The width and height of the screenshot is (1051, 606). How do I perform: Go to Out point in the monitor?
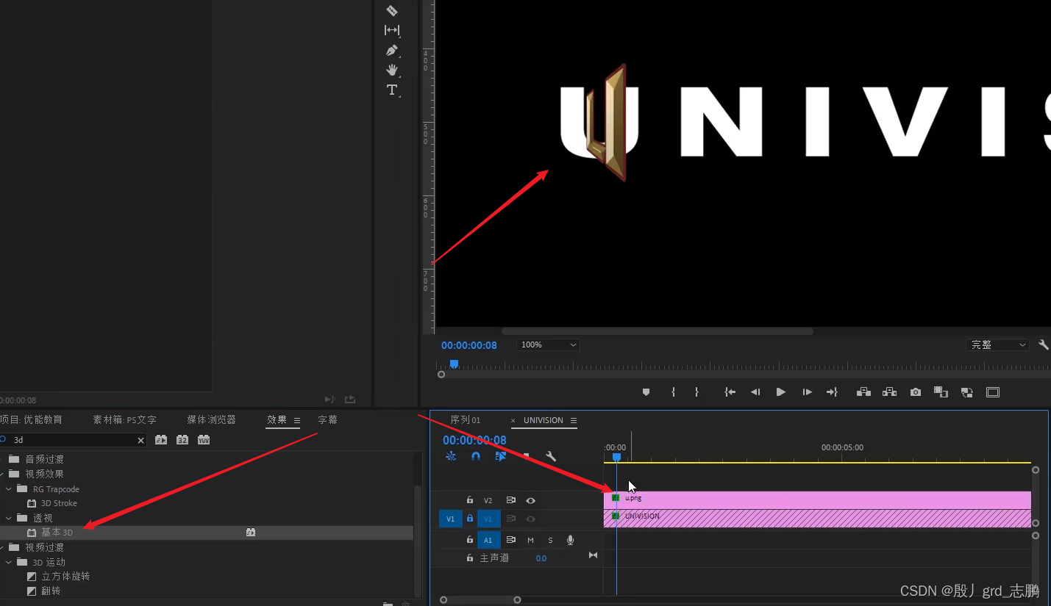pos(833,392)
